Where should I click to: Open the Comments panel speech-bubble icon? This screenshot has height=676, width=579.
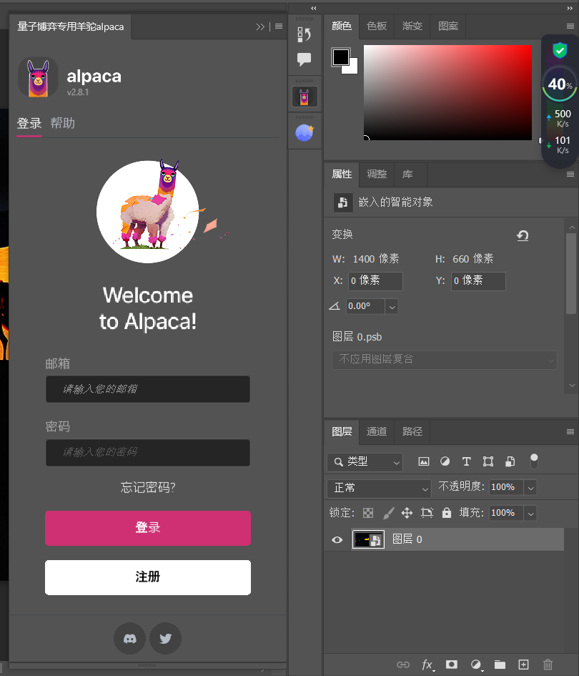pos(304,59)
